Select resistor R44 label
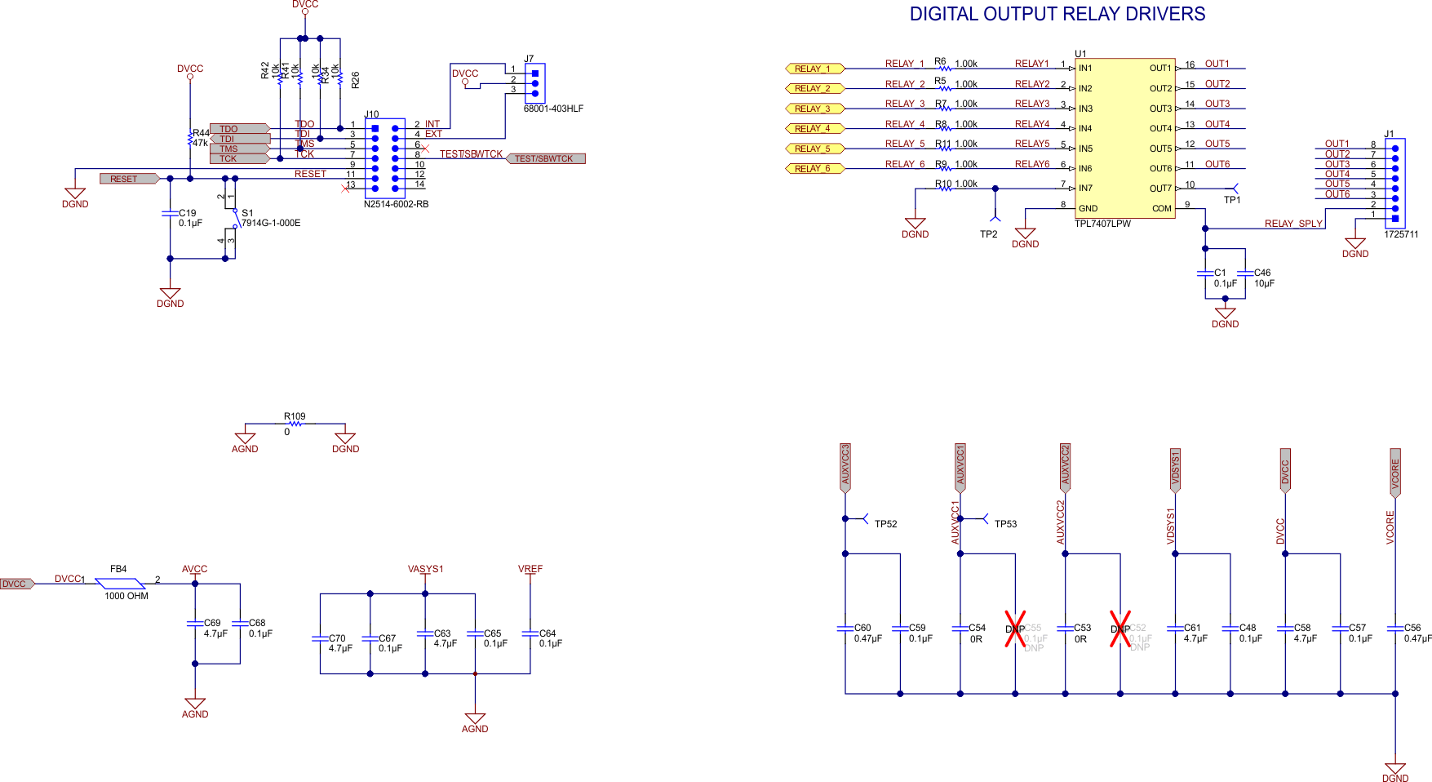This screenshot has width=1432, height=782. point(201,133)
